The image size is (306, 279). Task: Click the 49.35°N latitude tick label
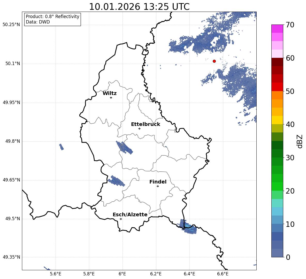(11, 257)
